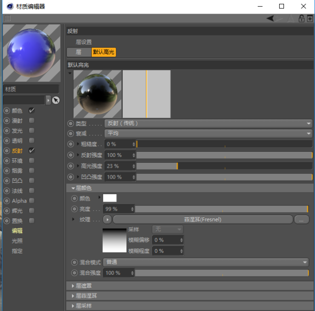Click the grid handle icon at top left
Image resolution: width=315 pixels, height=311 pixels.
(8, 18)
